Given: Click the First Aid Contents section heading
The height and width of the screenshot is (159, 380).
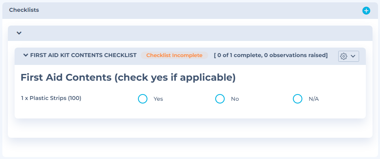Looking at the screenshot, I should 128,78.
